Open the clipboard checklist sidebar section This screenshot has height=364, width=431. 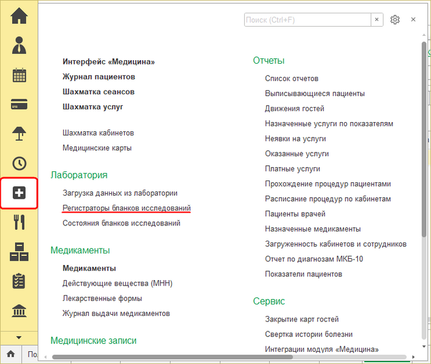click(x=19, y=281)
